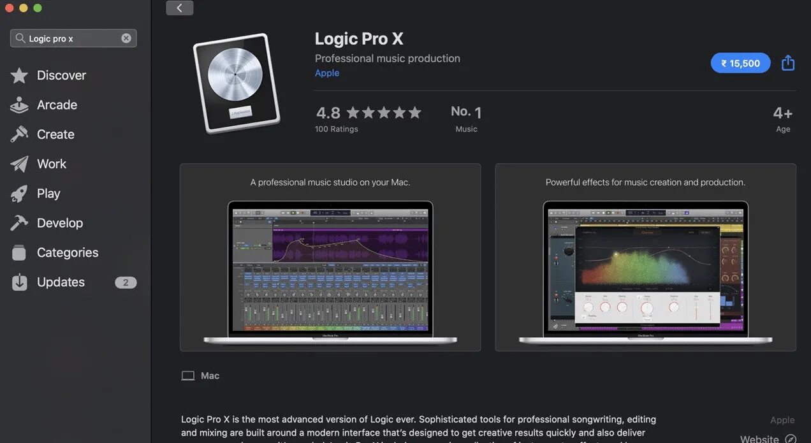Click the Work paper-plane icon

point(19,164)
